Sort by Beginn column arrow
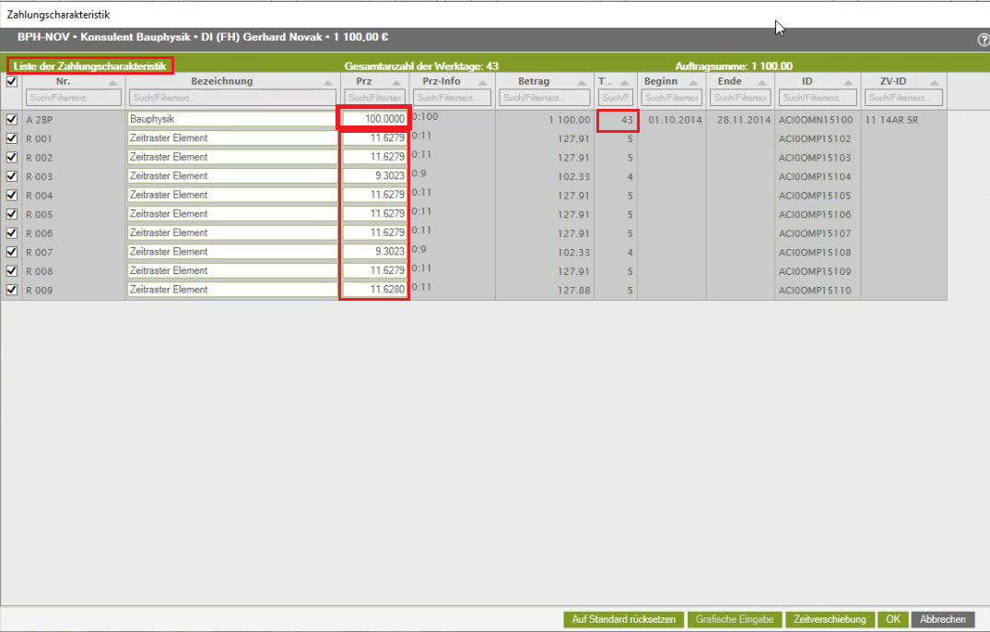Viewport: 990px width, 632px height. click(x=694, y=83)
